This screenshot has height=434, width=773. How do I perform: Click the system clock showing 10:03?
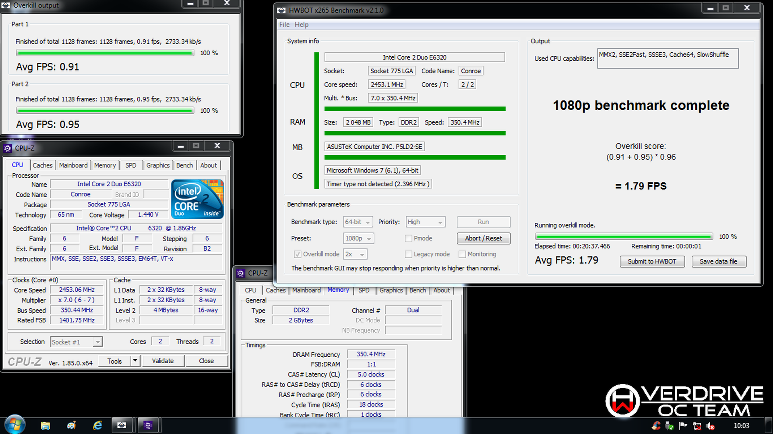point(741,426)
